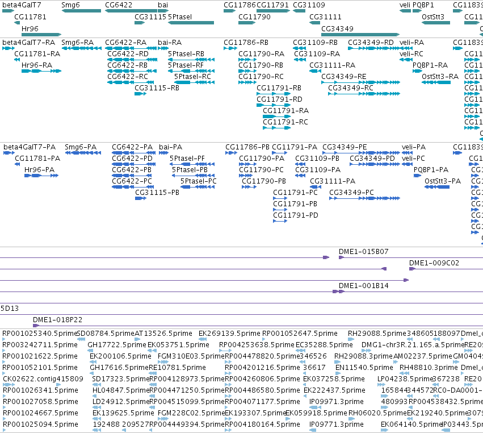The width and height of the screenshot is (483, 433).
Task: Select the CG31111-PA protein label
Action: coord(333,181)
